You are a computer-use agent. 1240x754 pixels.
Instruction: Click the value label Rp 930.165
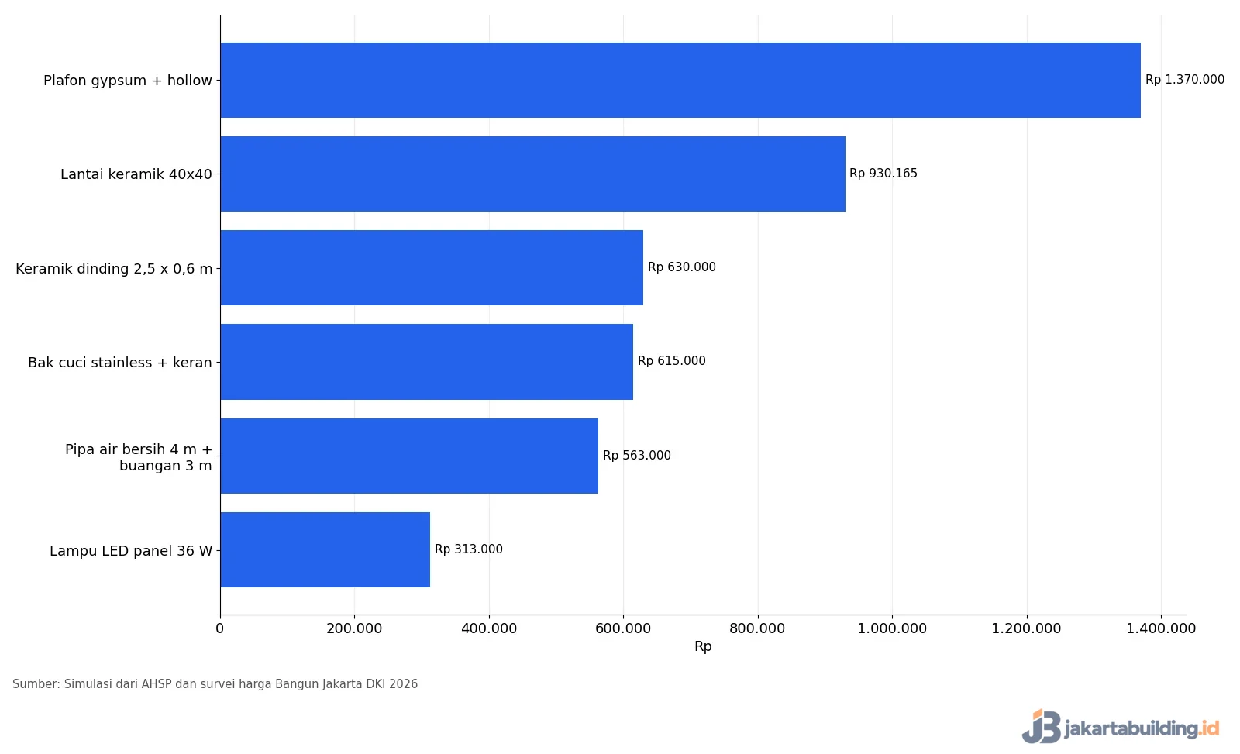click(883, 174)
